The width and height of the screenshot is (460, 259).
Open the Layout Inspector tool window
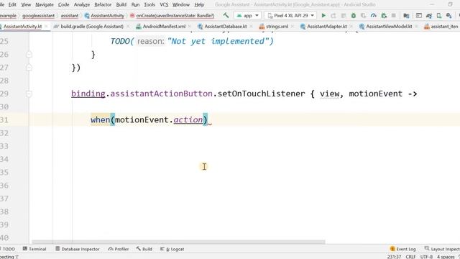click(442, 249)
